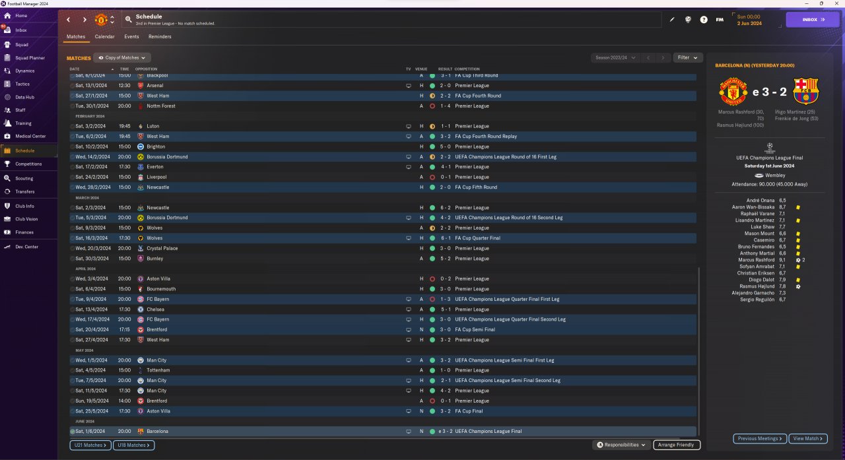Go to previous season arrow
Image resolution: width=845 pixels, height=460 pixels.
pos(648,58)
